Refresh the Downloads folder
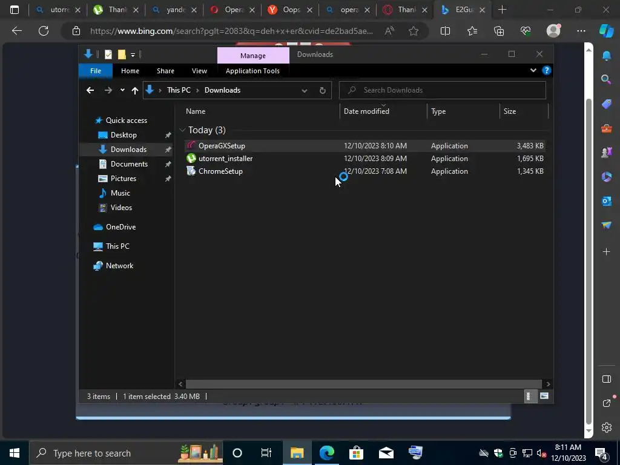The height and width of the screenshot is (465, 620). click(x=322, y=91)
